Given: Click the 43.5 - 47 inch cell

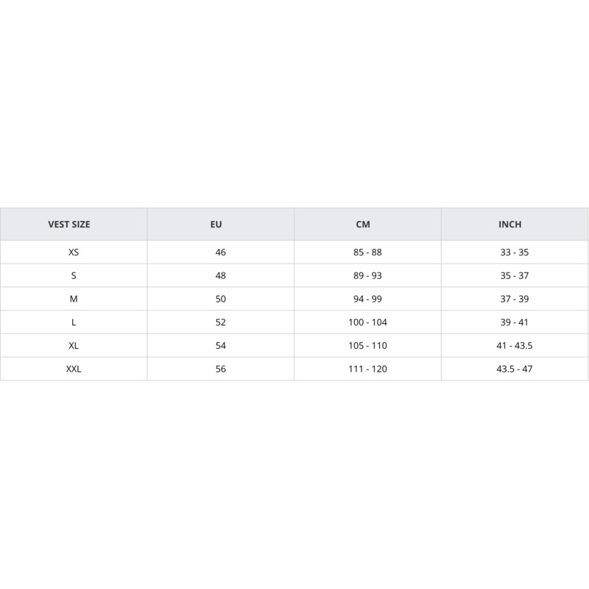Looking at the screenshot, I should [515, 369].
